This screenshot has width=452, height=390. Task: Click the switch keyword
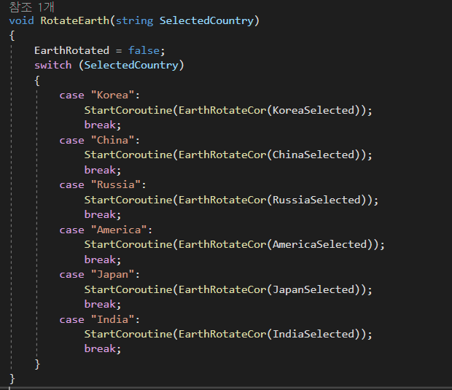click(x=53, y=65)
